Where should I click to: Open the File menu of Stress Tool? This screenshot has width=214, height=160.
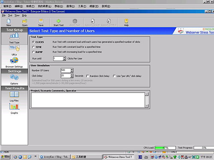tap(4, 15)
